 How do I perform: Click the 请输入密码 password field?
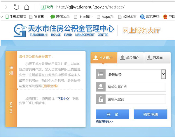click(x=136, y=99)
